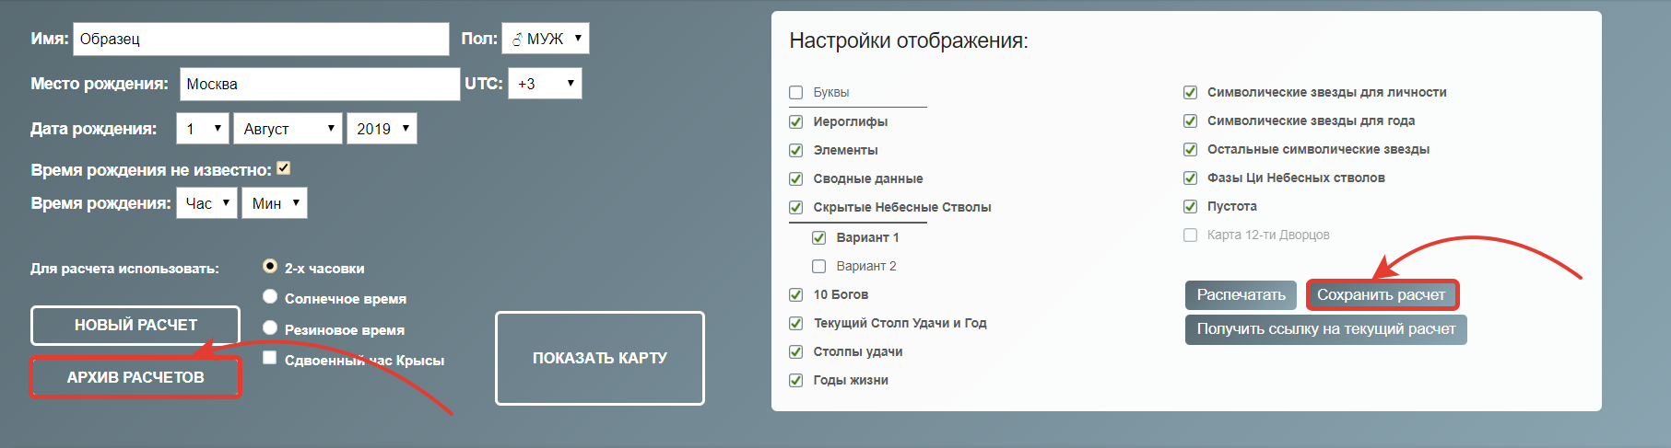Click the Сохранить расчет button
The image size is (1671, 448).
(x=1382, y=294)
